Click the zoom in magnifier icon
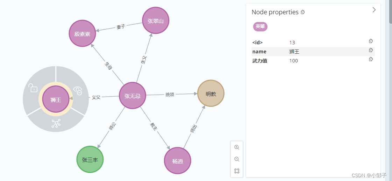 coord(237,148)
